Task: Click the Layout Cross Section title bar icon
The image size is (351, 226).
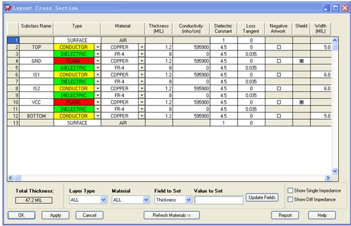Action: click(8, 8)
